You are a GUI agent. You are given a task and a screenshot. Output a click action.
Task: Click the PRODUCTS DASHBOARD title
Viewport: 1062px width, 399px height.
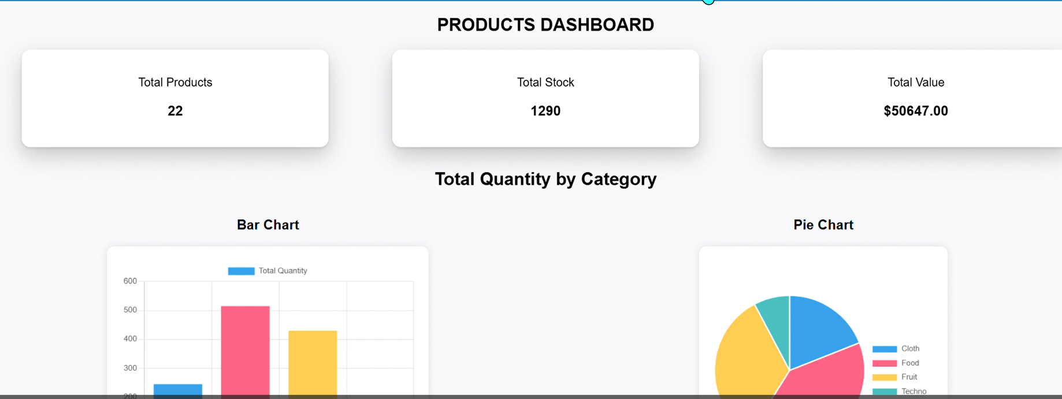tap(545, 25)
